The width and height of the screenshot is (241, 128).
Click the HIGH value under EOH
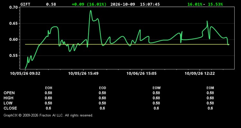[x=49, y=98]
